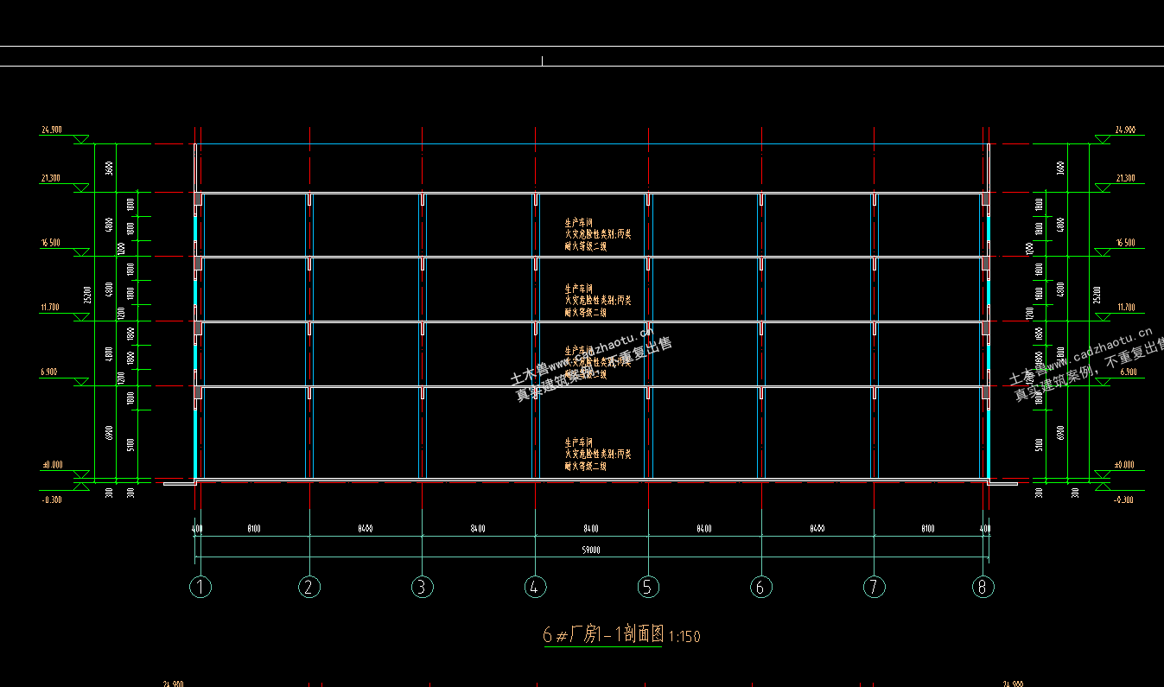Click axis bubble number 1
The image size is (1164, 687).
(200, 588)
